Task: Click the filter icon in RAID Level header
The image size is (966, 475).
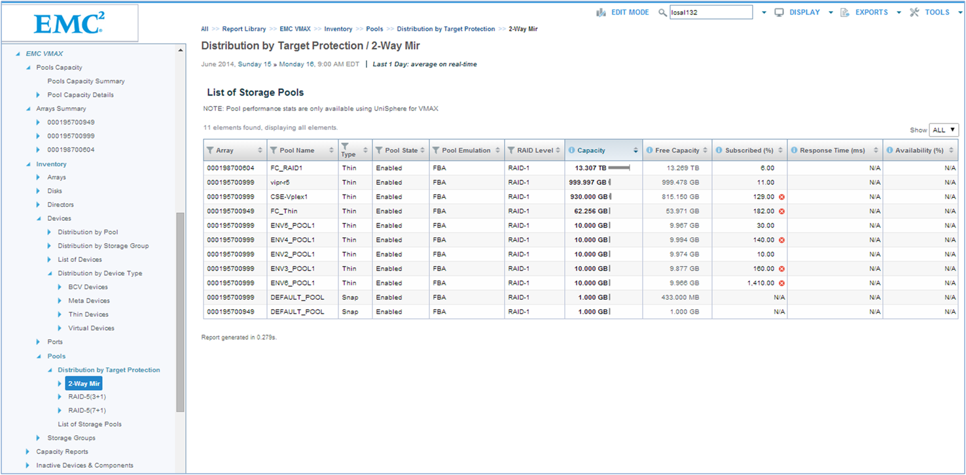Action: [x=511, y=150]
